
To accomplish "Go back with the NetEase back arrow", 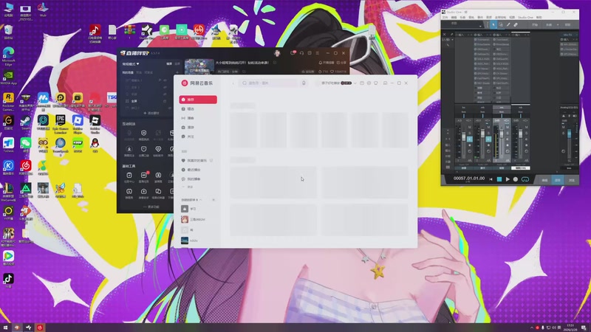I will [233, 83].
